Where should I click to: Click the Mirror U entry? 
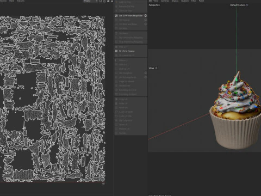coord(123,60)
